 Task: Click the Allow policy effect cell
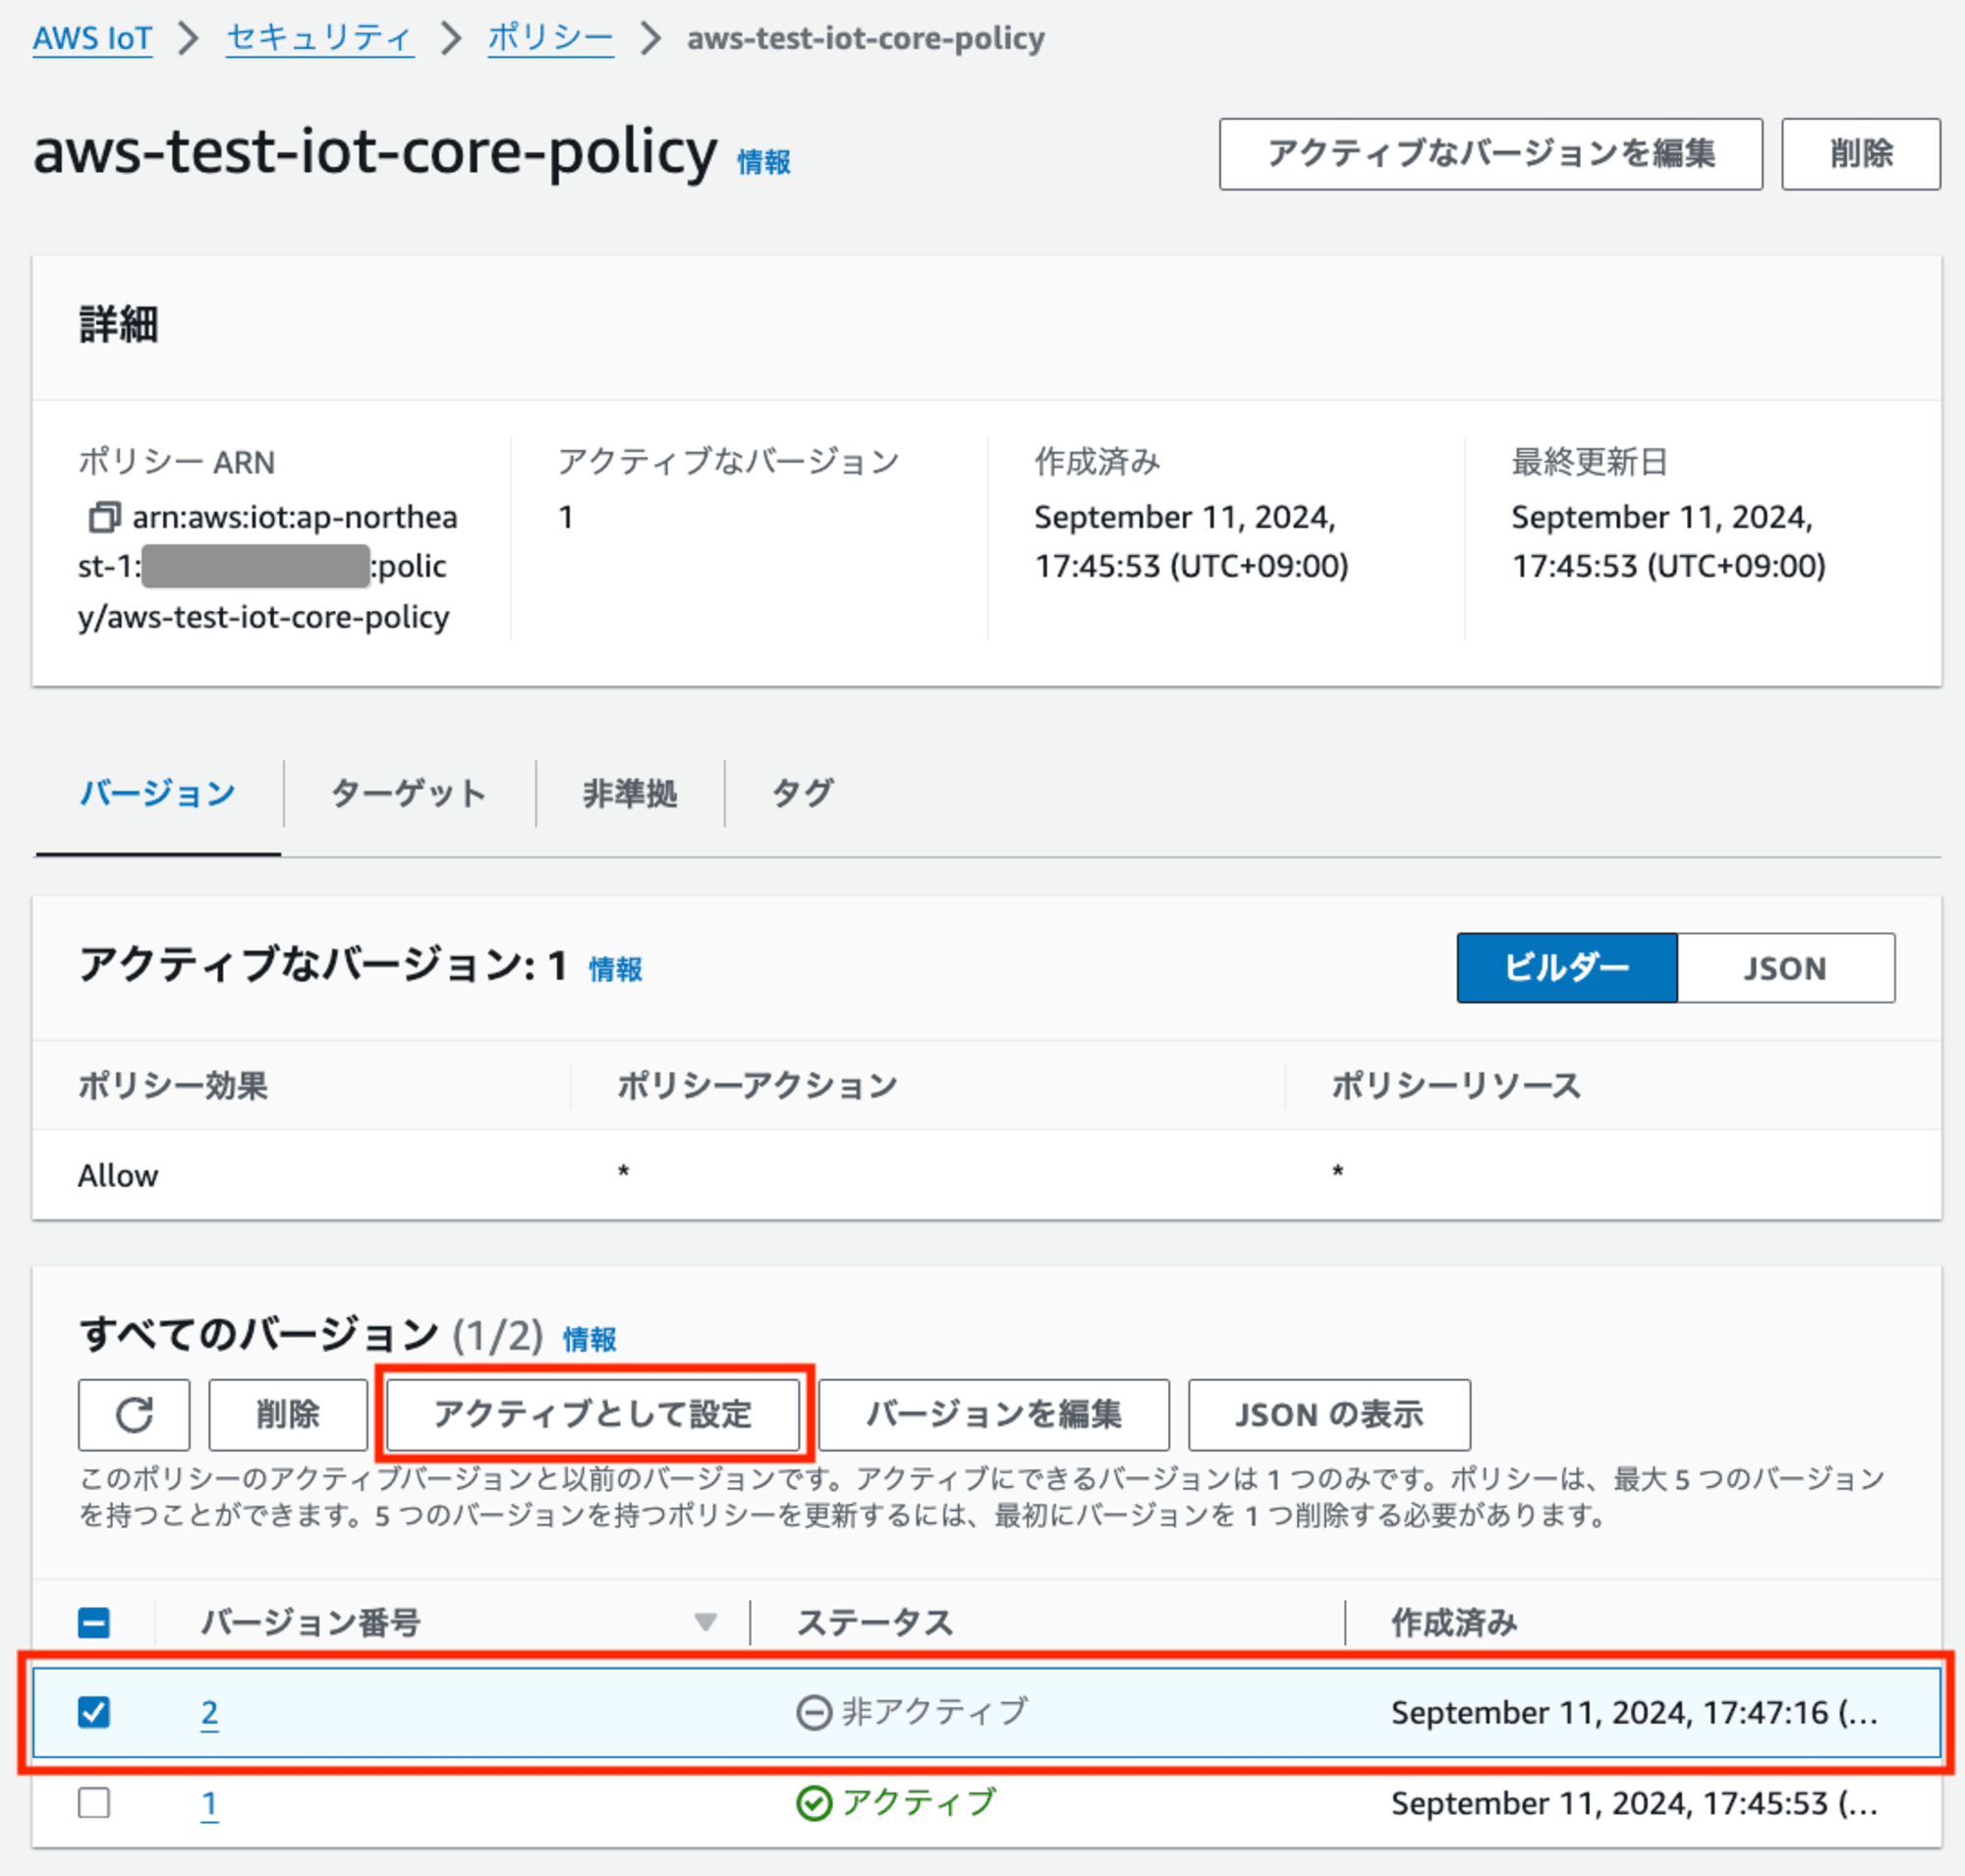point(118,1175)
